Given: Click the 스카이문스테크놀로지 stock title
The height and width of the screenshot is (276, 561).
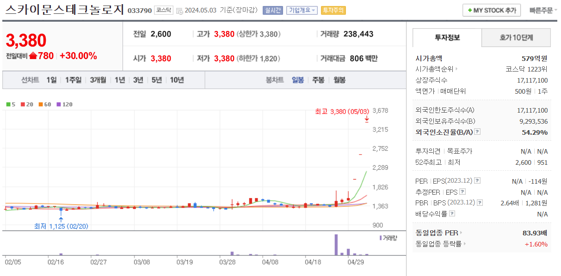Looking at the screenshot, I should tap(65, 10).
